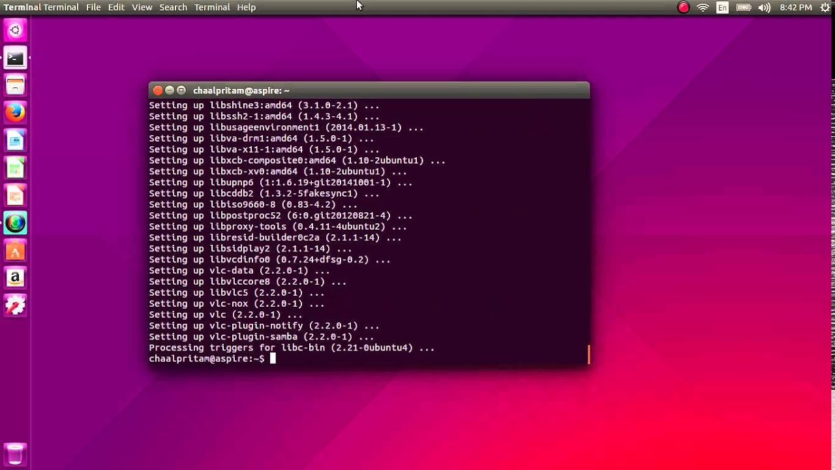Open the Amazon launcher icon
Screen dimensions: 835x470
[x=15, y=278]
